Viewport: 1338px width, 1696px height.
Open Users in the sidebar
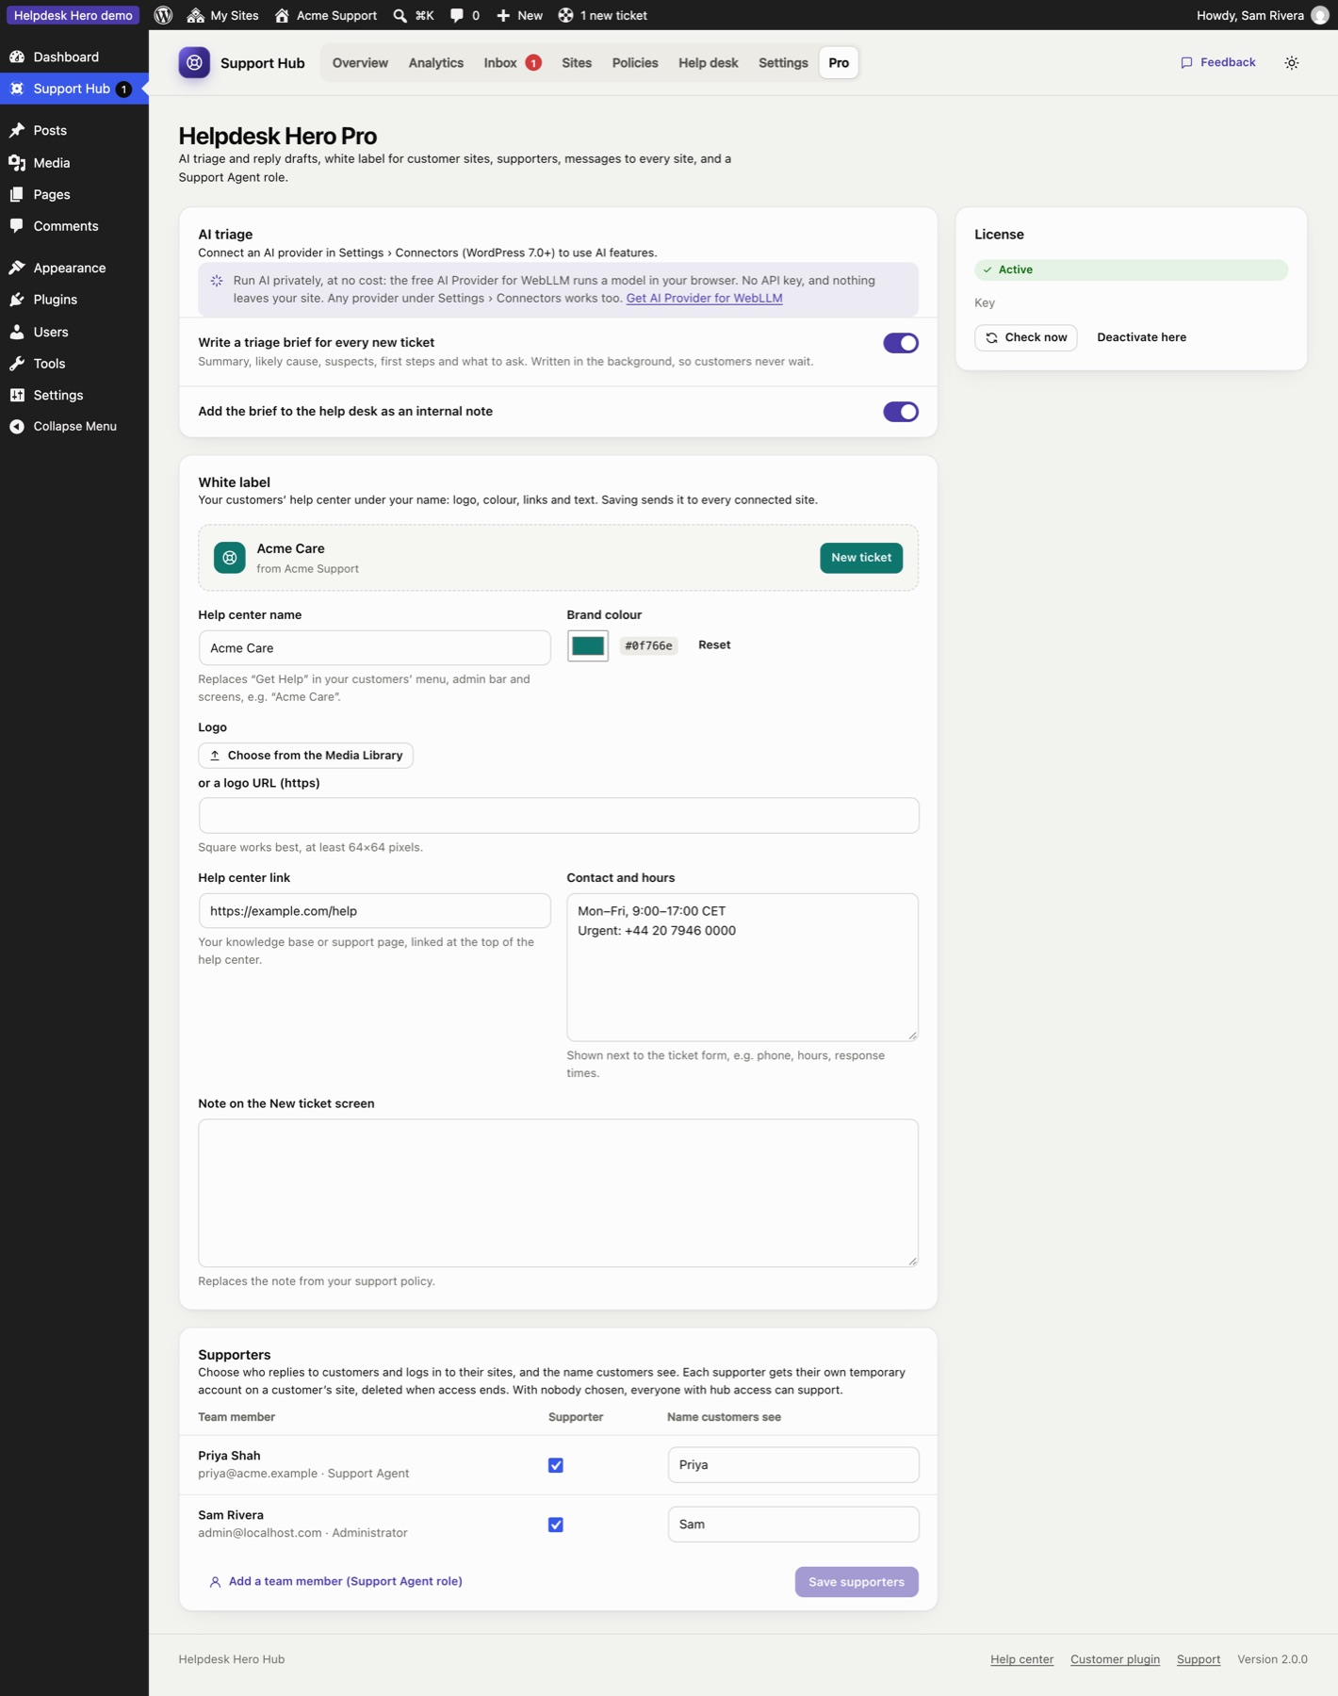tap(73, 332)
